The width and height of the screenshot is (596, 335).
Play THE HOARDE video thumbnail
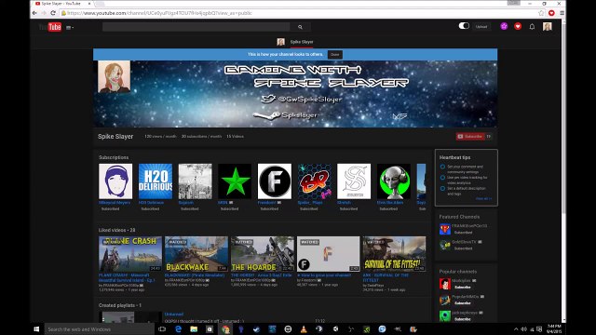click(x=263, y=254)
